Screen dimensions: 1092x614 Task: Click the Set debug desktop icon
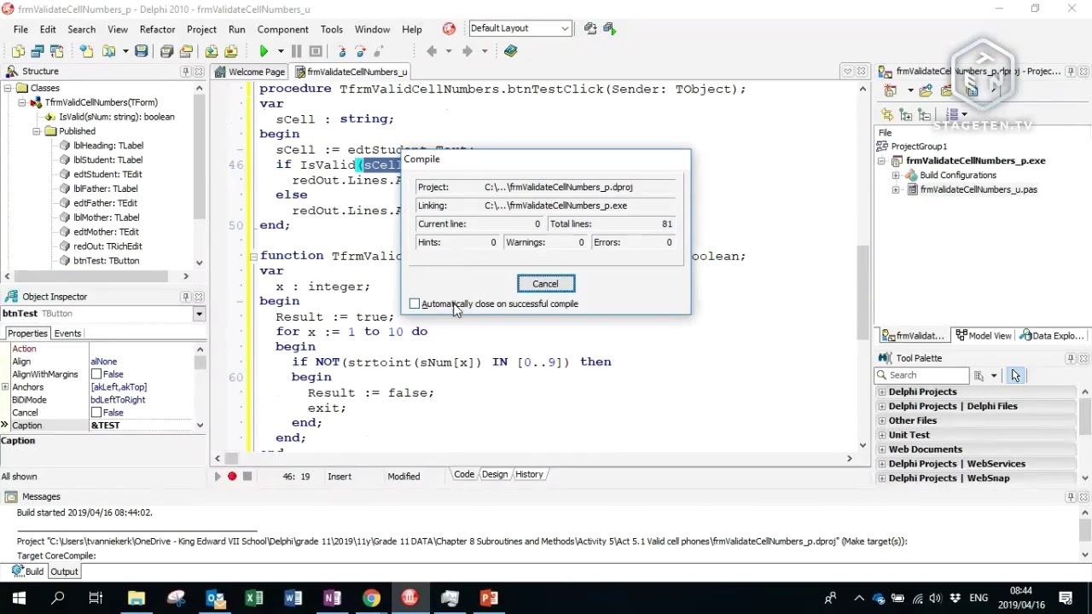coord(609,29)
